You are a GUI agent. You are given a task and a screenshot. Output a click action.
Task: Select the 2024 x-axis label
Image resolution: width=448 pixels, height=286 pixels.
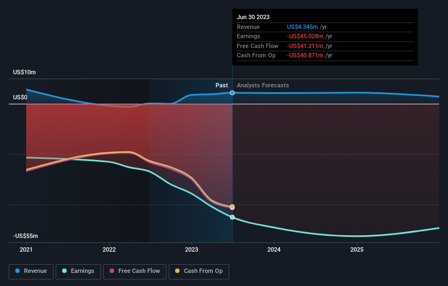pyautogui.click(x=274, y=250)
